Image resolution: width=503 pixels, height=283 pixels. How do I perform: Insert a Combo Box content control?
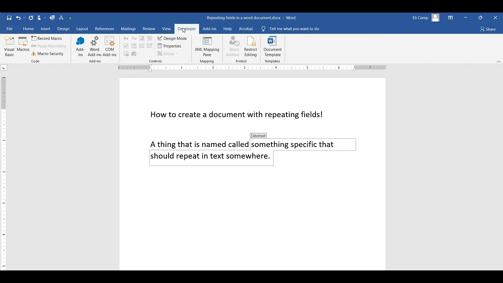pos(134,46)
